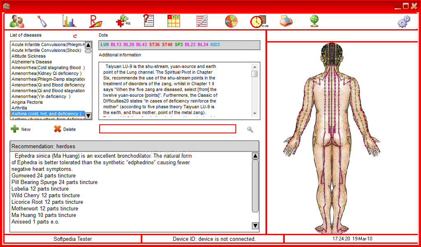Select the ST36 dot

click(154, 44)
